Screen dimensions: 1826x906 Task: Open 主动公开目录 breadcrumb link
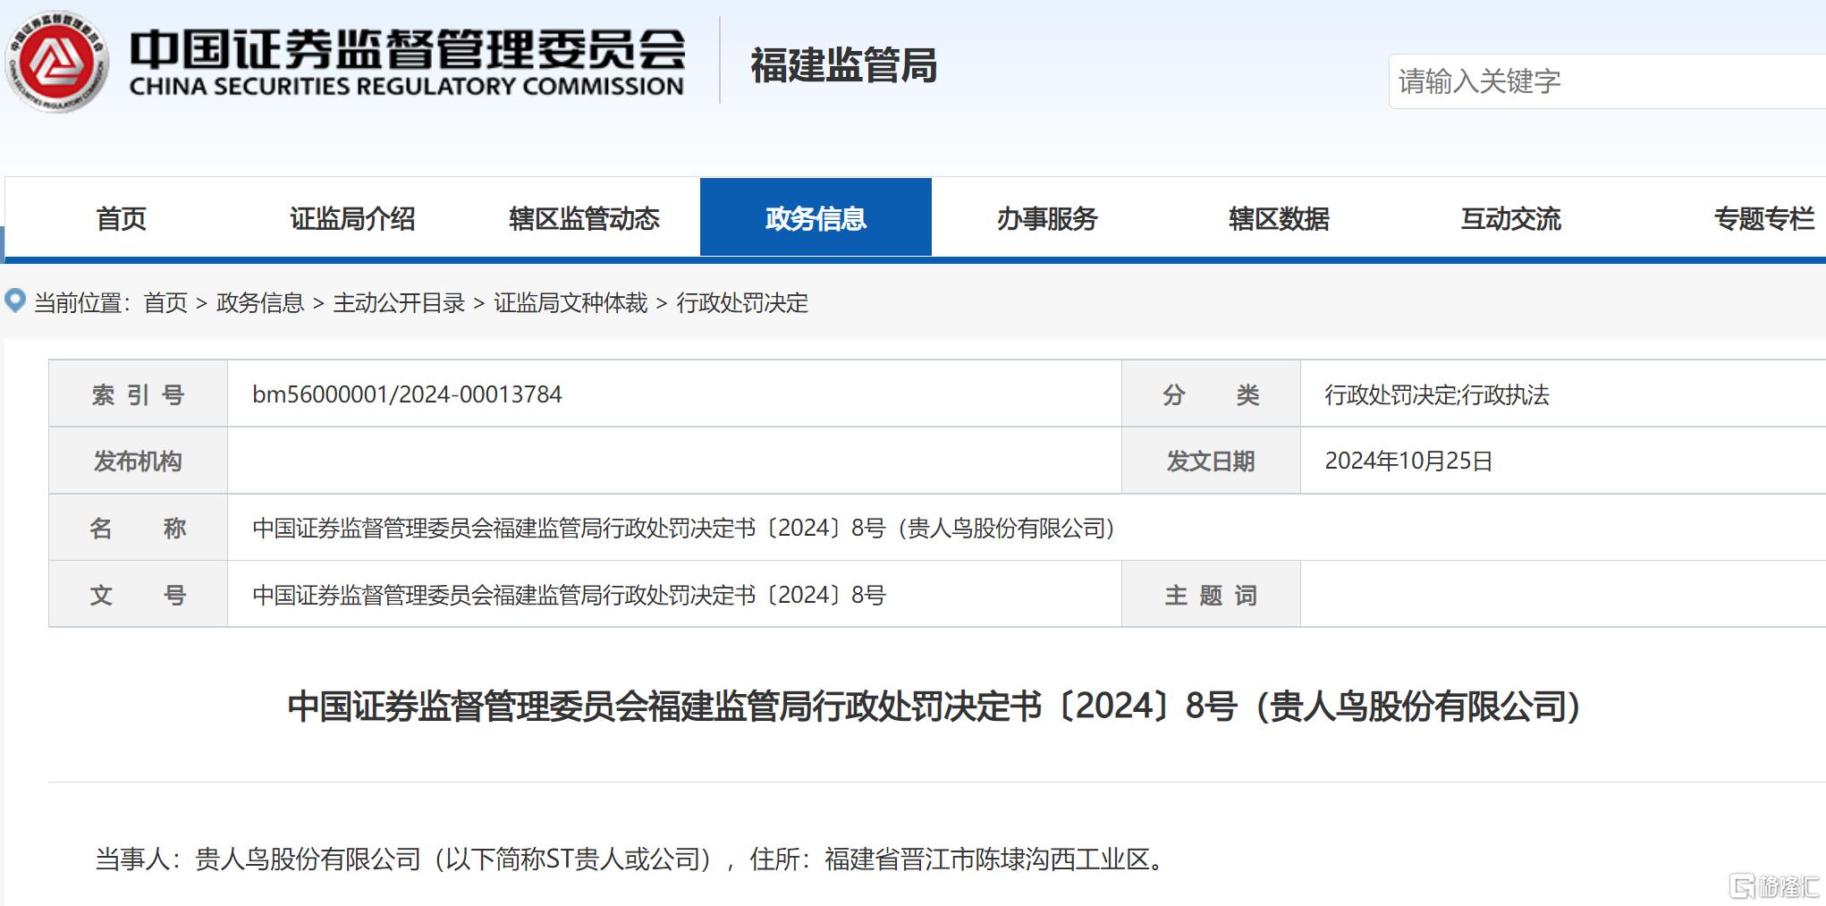399,303
